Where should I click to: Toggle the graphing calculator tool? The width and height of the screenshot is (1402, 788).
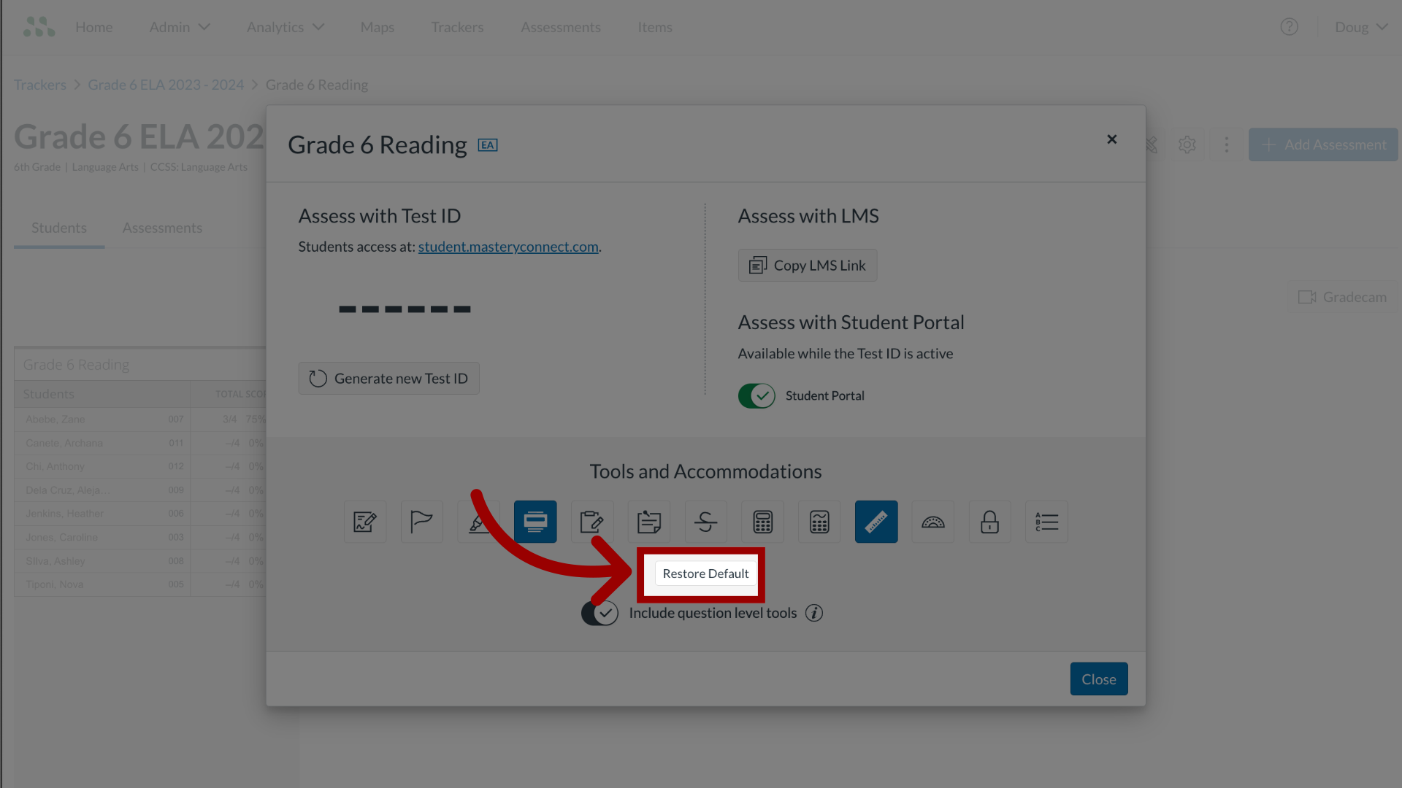[x=819, y=522]
